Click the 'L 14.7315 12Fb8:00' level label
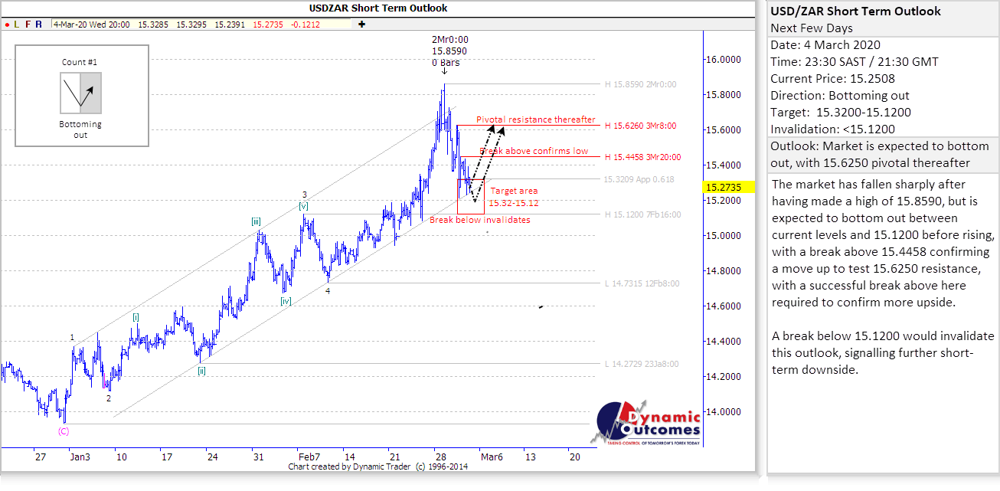The width and height of the screenshot is (1000, 491). point(642,283)
